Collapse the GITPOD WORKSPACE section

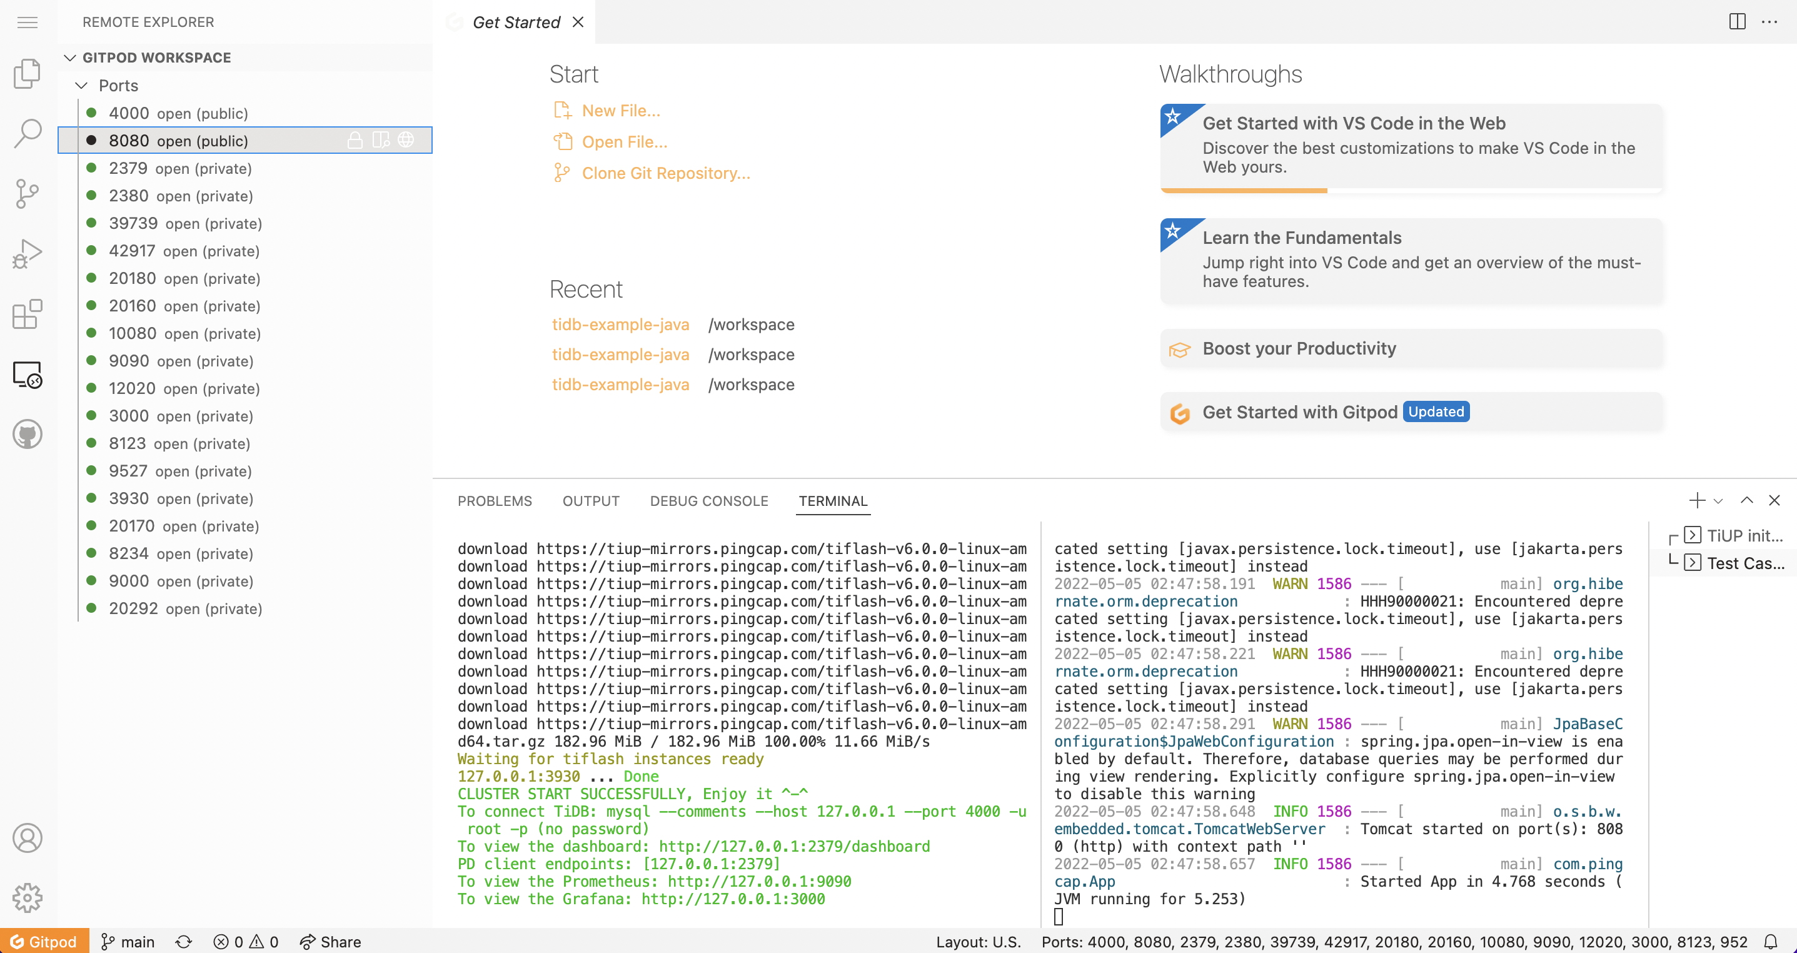(x=70, y=58)
